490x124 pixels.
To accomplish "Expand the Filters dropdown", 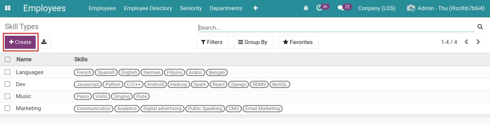I will (x=212, y=42).
